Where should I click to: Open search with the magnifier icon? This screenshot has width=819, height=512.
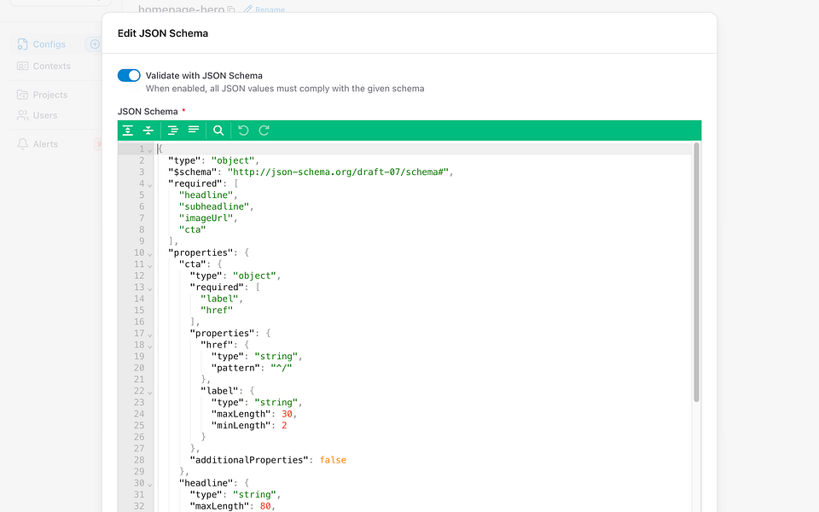point(218,131)
